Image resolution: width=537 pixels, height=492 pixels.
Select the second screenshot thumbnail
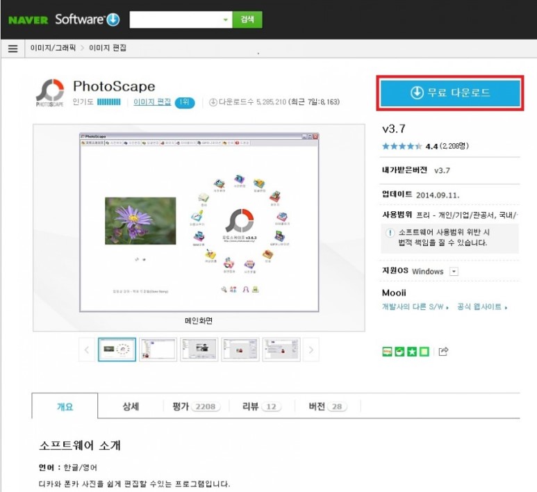[x=158, y=350]
